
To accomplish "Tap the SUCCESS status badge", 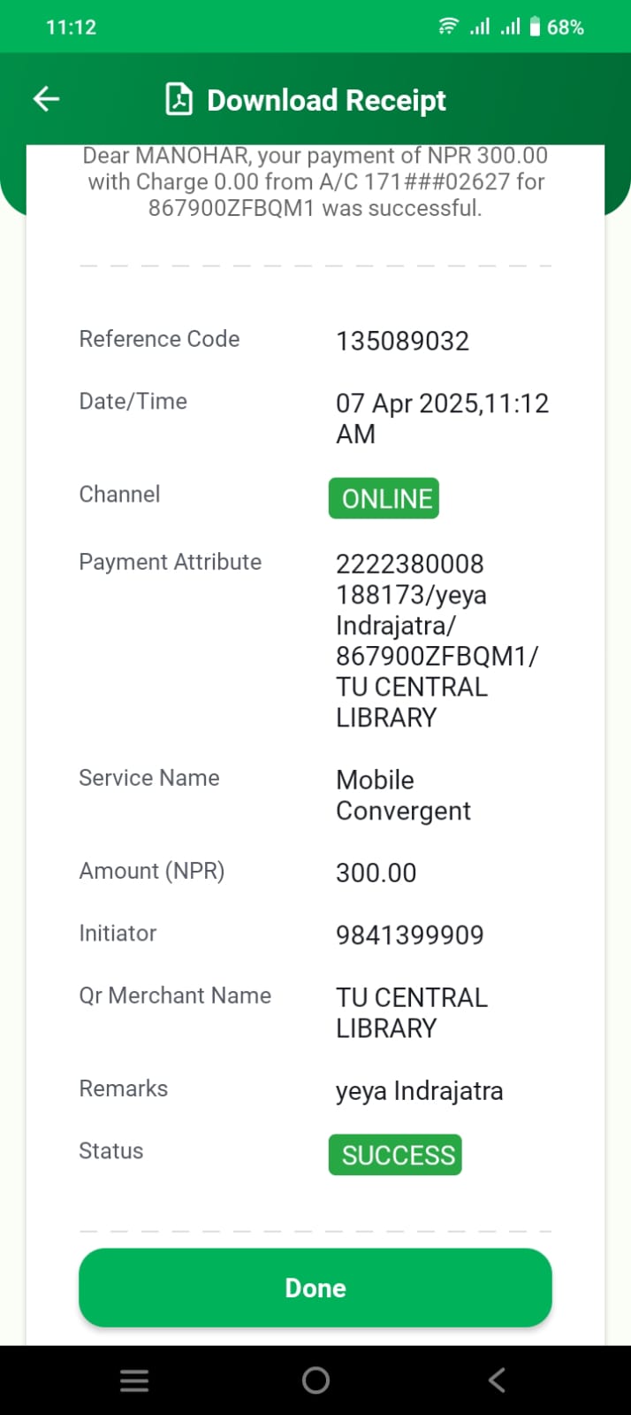I will (395, 1155).
